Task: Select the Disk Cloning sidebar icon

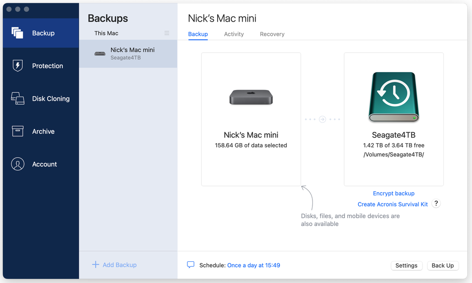Action: tap(17, 98)
